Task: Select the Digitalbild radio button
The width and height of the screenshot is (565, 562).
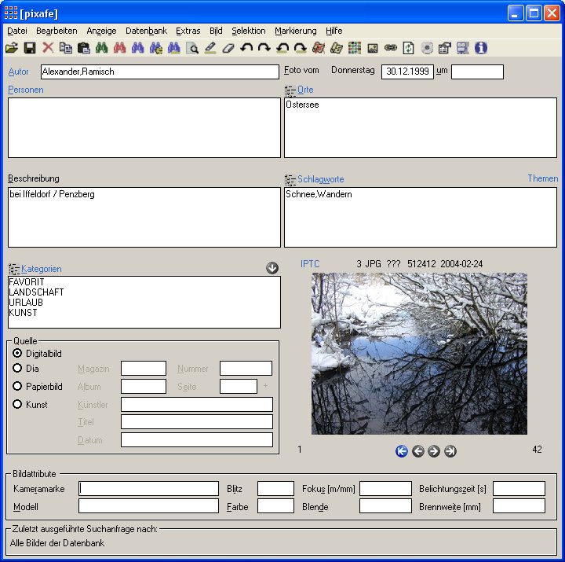Action: tap(17, 353)
